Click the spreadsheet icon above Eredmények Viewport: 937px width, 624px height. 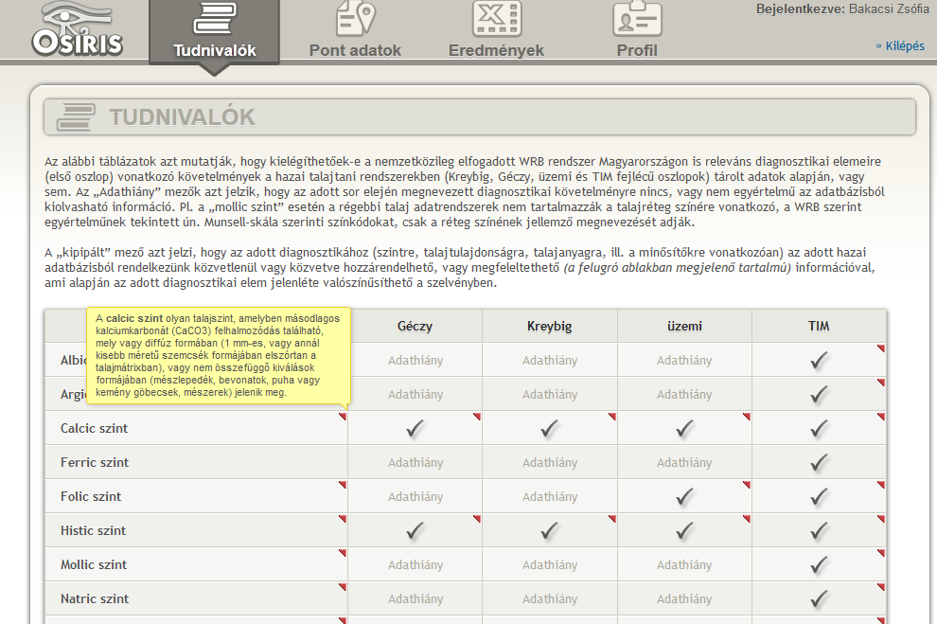(497, 19)
